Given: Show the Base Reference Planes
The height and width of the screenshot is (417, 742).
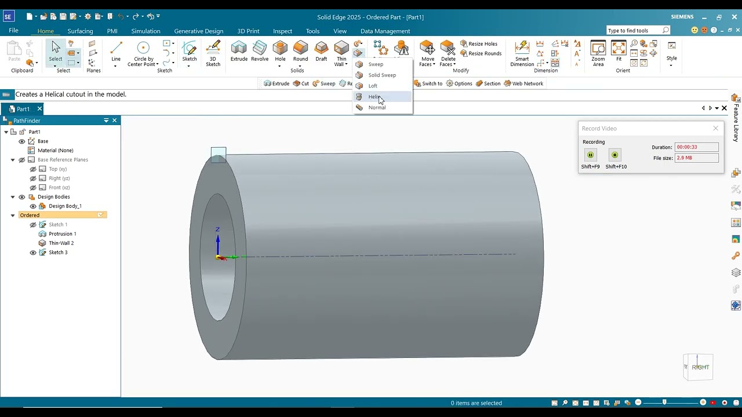Looking at the screenshot, I should coord(22,160).
